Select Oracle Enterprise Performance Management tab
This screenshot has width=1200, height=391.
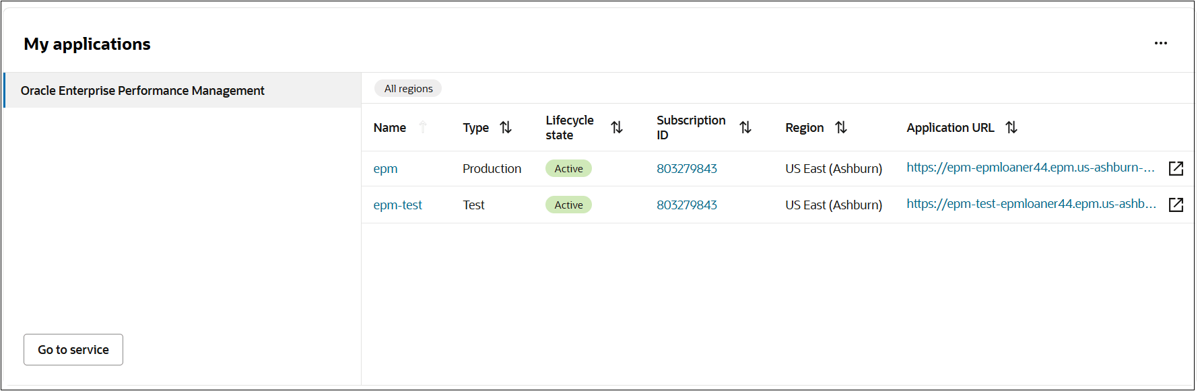[143, 90]
